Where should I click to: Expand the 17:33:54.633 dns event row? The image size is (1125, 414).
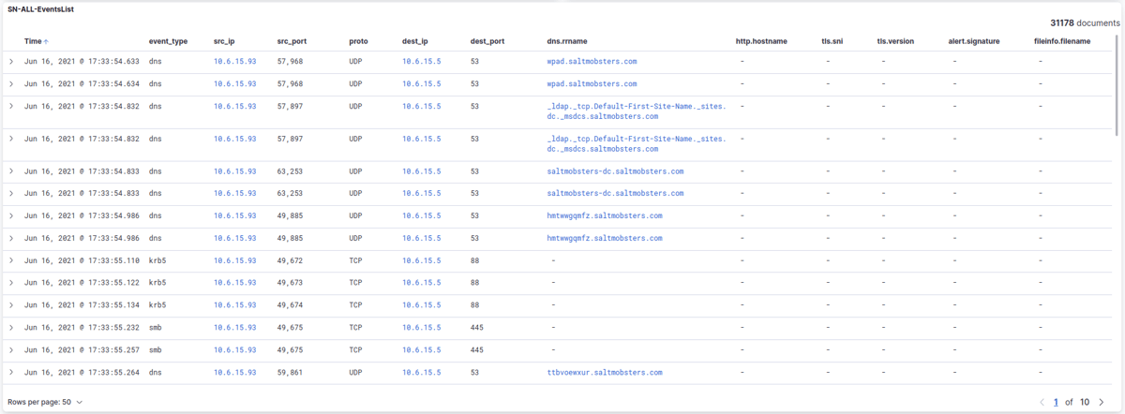[11, 61]
